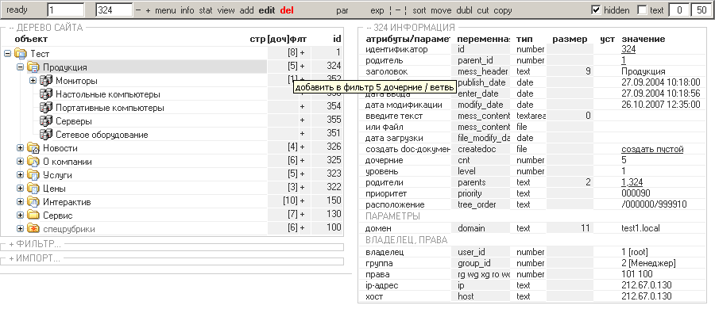Click the stat command
The image size is (715, 309).
coord(206,10)
